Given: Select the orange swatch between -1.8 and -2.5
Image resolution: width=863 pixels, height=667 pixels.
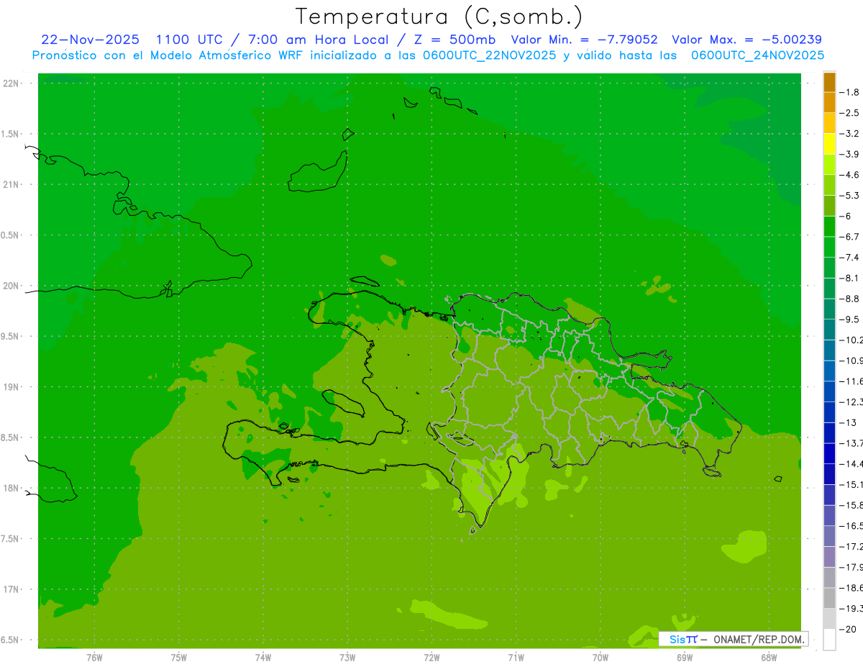Looking at the screenshot, I should (x=829, y=102).
